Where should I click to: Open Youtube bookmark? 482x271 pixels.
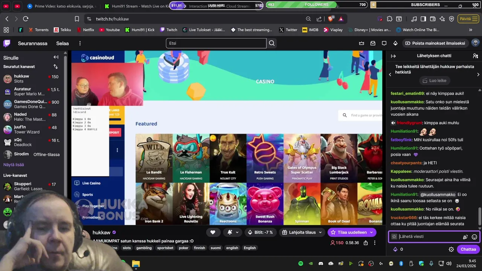(110, 30)
